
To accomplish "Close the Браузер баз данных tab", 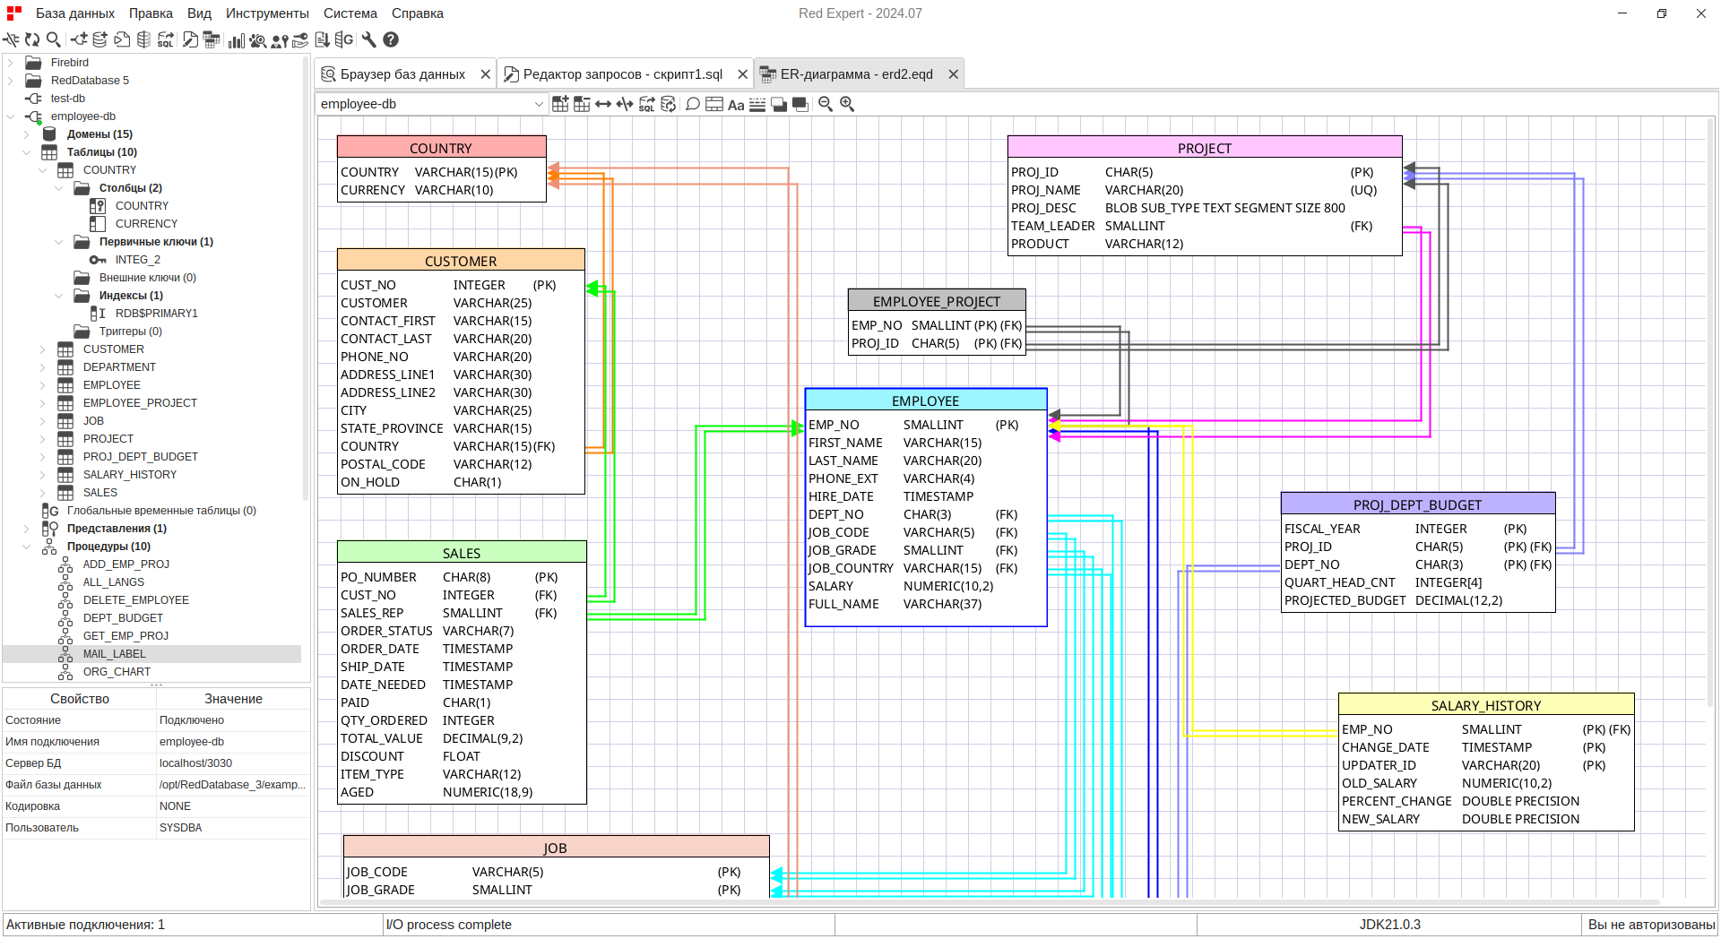I will click(x=485, y=73).
